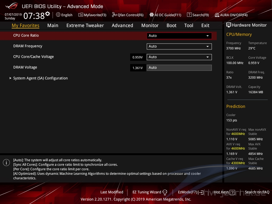Click the AI OC Guide brain icon
The height and width of the screenshot is (204, 272).
pyautogui.click(x=152, y=15)
